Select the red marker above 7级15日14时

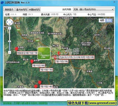click(x=40, y=83)
